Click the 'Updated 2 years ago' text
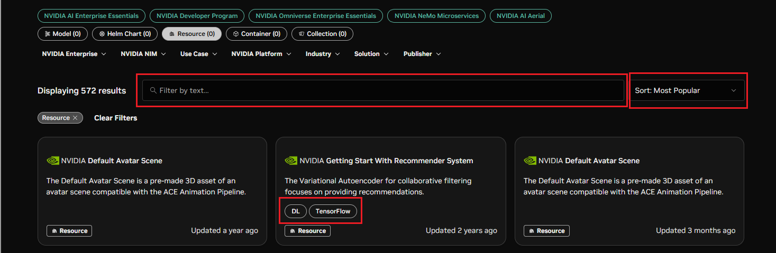Viewport: 776px width, 253px height. 461,231
